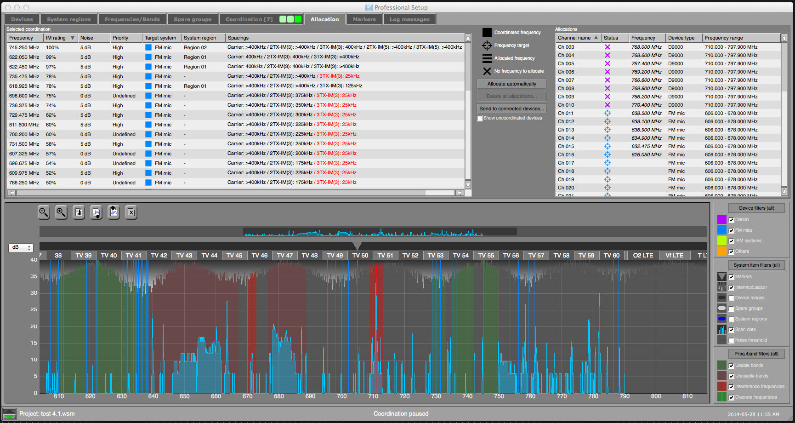Click Send to connected devices button
The width and height of the screenshot is (795, 423).
(x=511, y=109)
